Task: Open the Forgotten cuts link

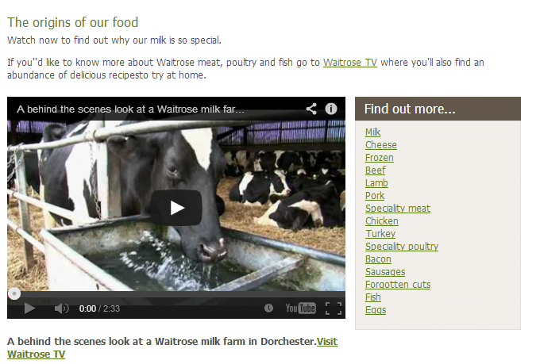Action: pos(398,285)
